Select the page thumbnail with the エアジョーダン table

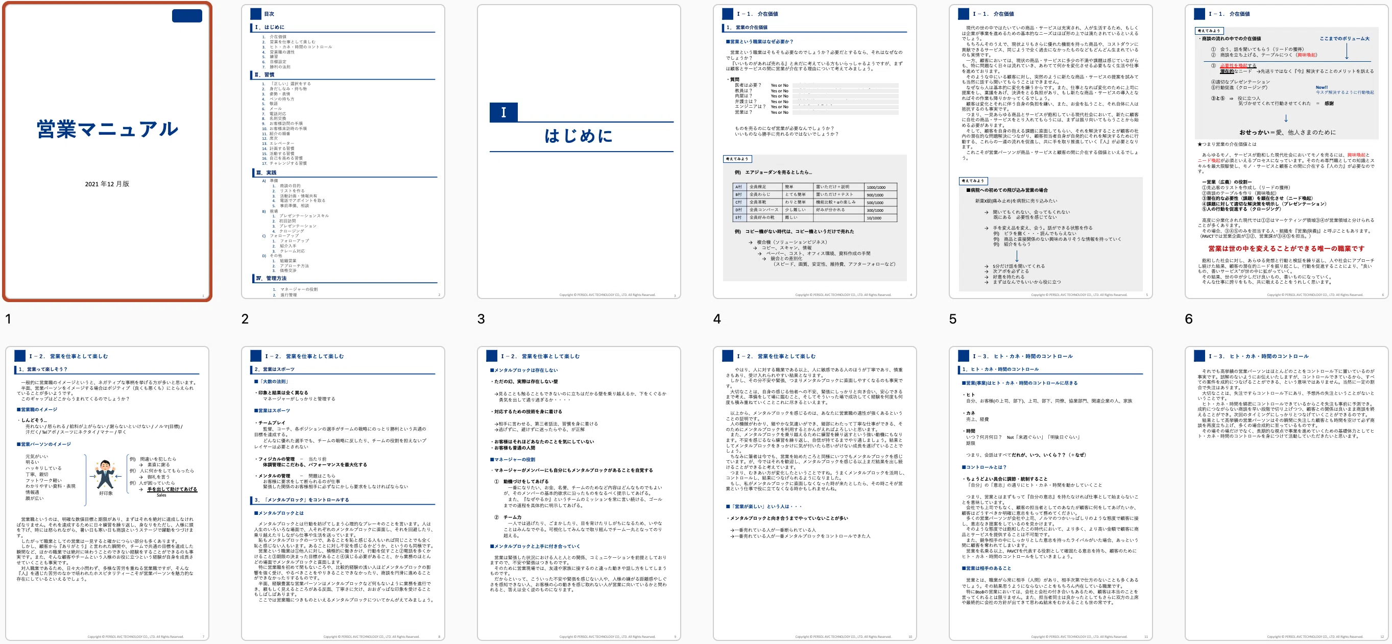click(x=814, y=152)
